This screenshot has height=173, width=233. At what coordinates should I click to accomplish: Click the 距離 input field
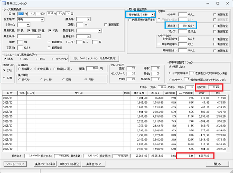point(80,25)
